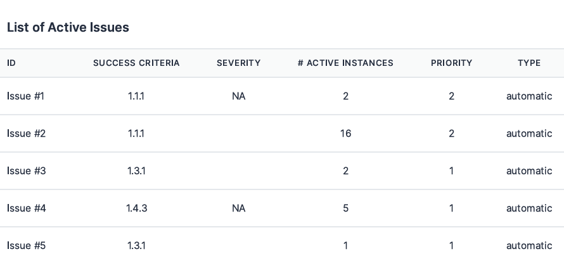Click the Severity column header
Viewport: 564px width, 261px height.
pos(238,63)
